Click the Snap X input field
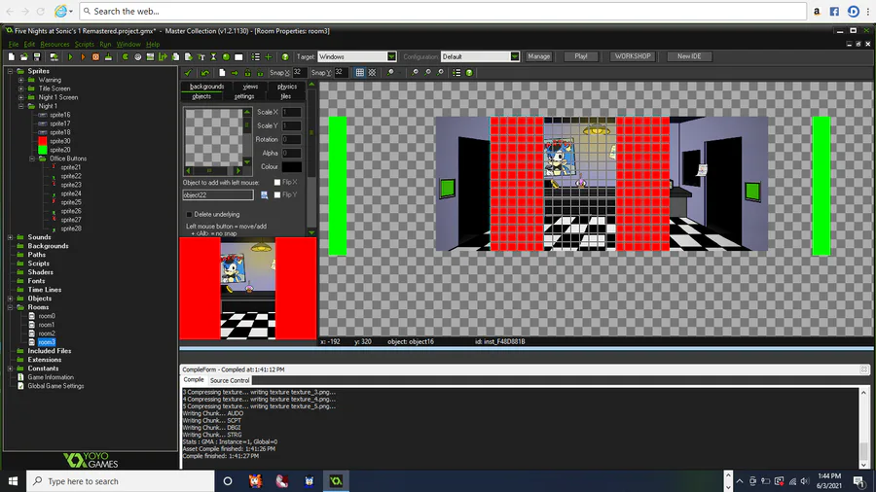This screenshot has width=876, height=492. (x=298, y=73)
